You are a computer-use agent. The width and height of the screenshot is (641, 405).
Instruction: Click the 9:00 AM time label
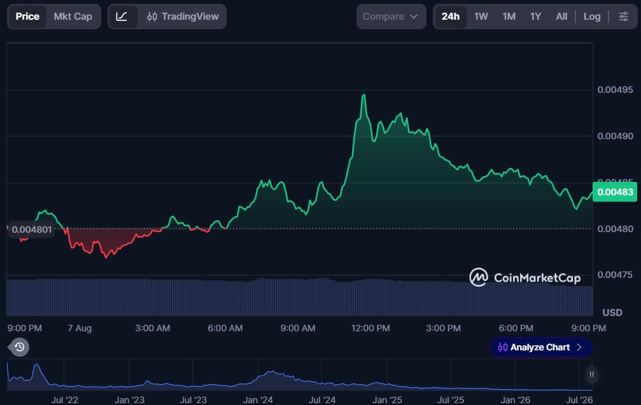[x=298, y=328]
